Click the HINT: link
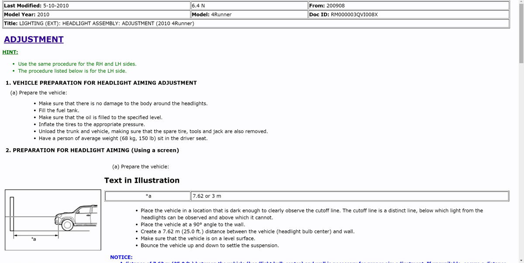Image resolution: width=524 pixels, height=263 pixels. (10, 52)
